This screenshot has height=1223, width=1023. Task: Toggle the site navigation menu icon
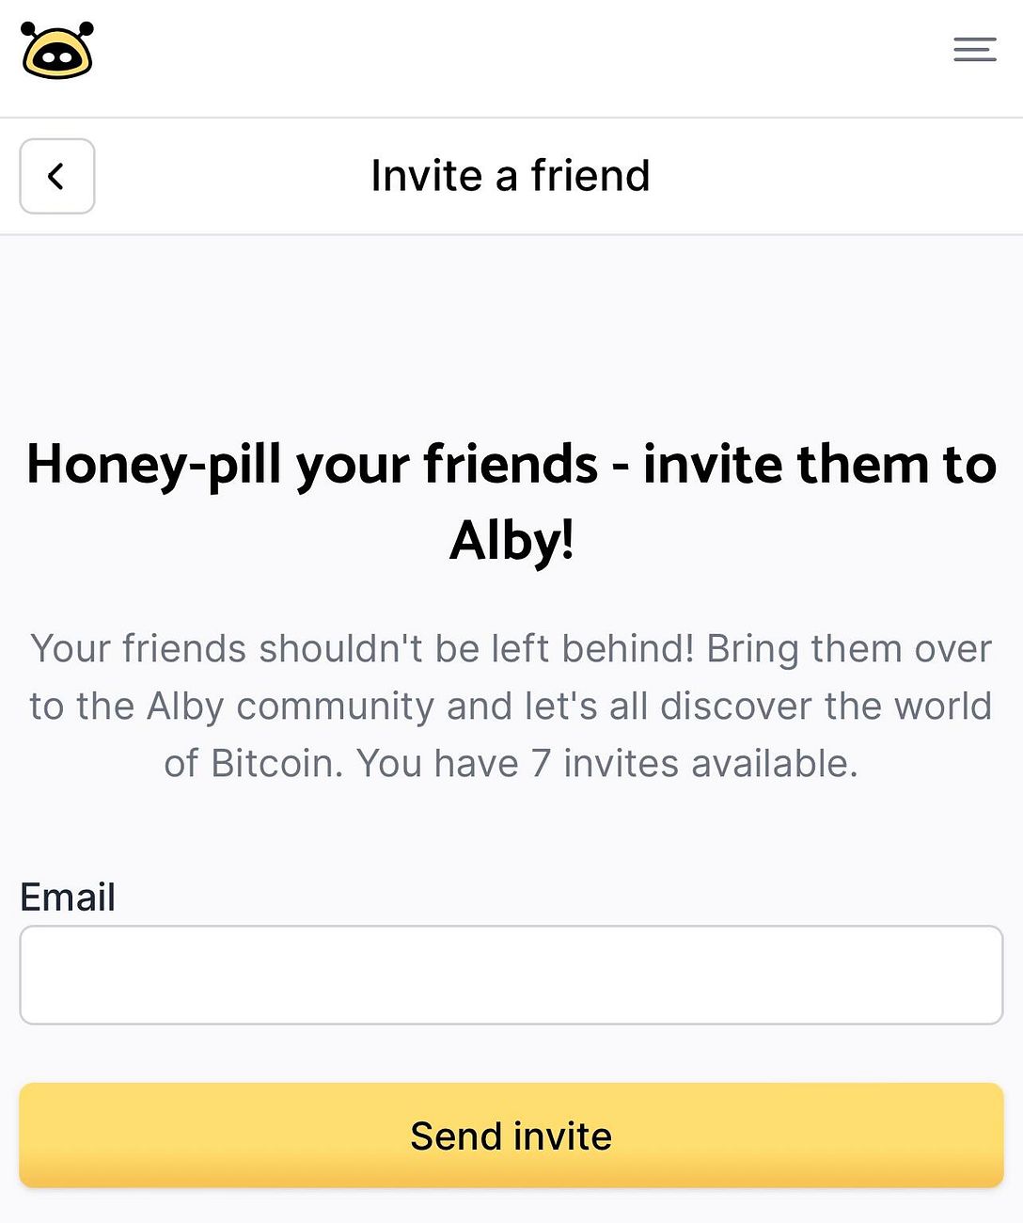(x=975, y=49)
